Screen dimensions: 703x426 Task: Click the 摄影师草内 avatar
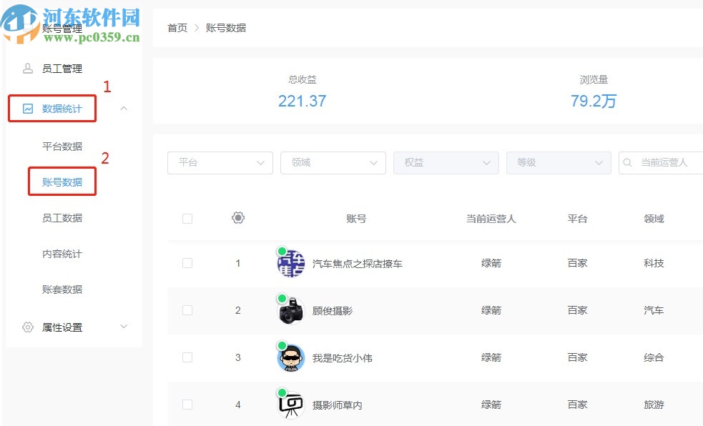click(290, 404)
